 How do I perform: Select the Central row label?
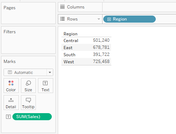71,41
